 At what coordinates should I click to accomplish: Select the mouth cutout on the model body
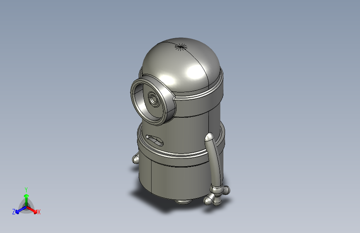pos(154,140)
